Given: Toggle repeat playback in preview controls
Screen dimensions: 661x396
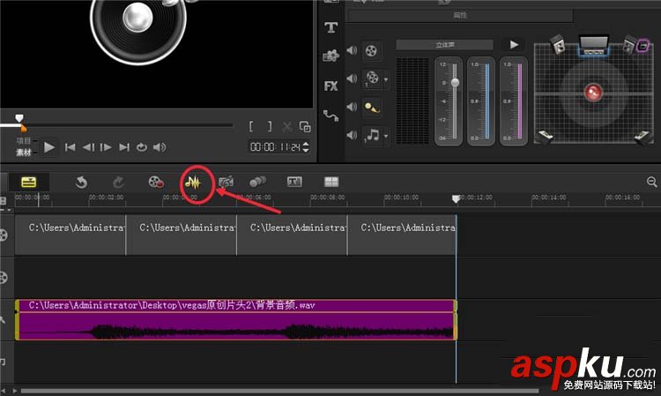Looking at the screenshot, I should 142,147.
